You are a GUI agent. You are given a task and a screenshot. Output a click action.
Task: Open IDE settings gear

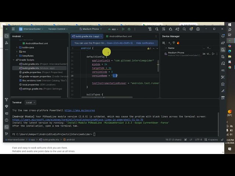(191, 29)
